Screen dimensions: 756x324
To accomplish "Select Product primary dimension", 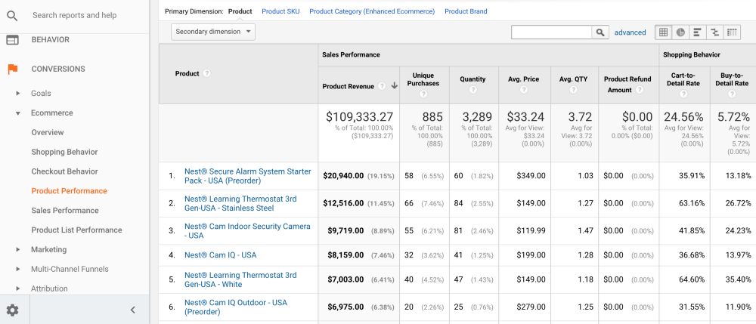I will [x=240, y=11].
